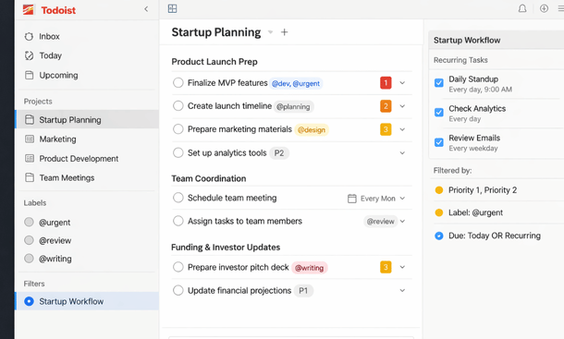This screenshot has width=564, height=339.
Task: Uncheck the Review Emails recurring task
Action: pos(439,142)
